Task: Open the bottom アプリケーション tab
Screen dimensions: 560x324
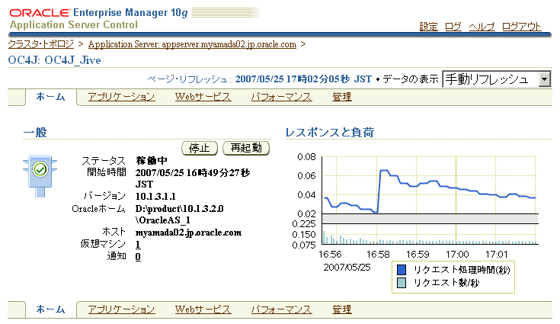Action: tap(121, 310)
